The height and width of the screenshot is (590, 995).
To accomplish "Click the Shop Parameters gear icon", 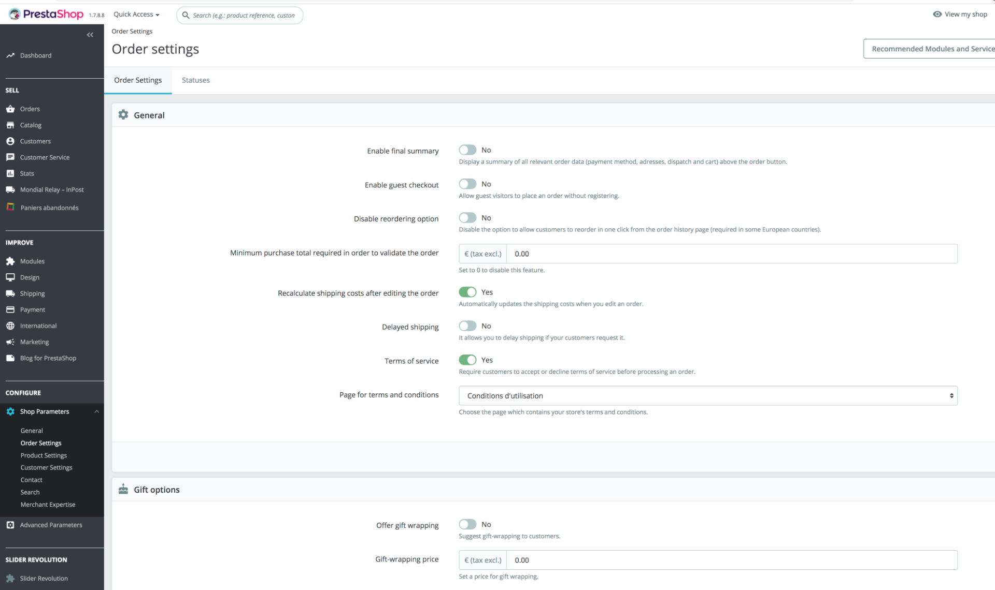I will [x=10, y=411].
